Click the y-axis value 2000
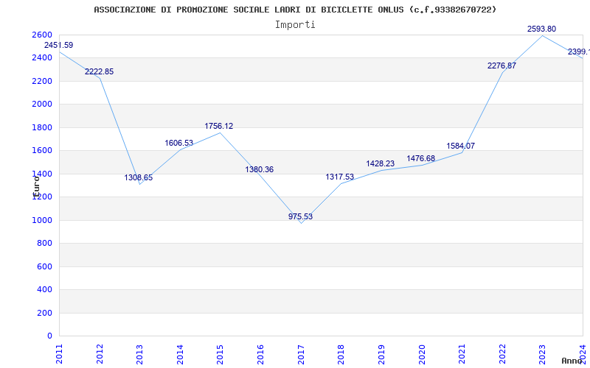This screenshot has width=590, height=368. tap(42, 105)
